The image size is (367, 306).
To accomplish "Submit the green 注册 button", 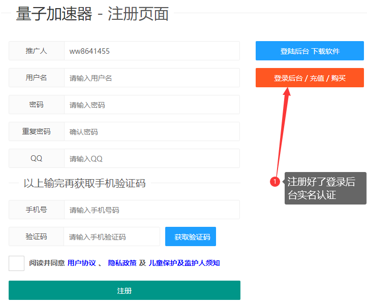I will click(125, 290).
